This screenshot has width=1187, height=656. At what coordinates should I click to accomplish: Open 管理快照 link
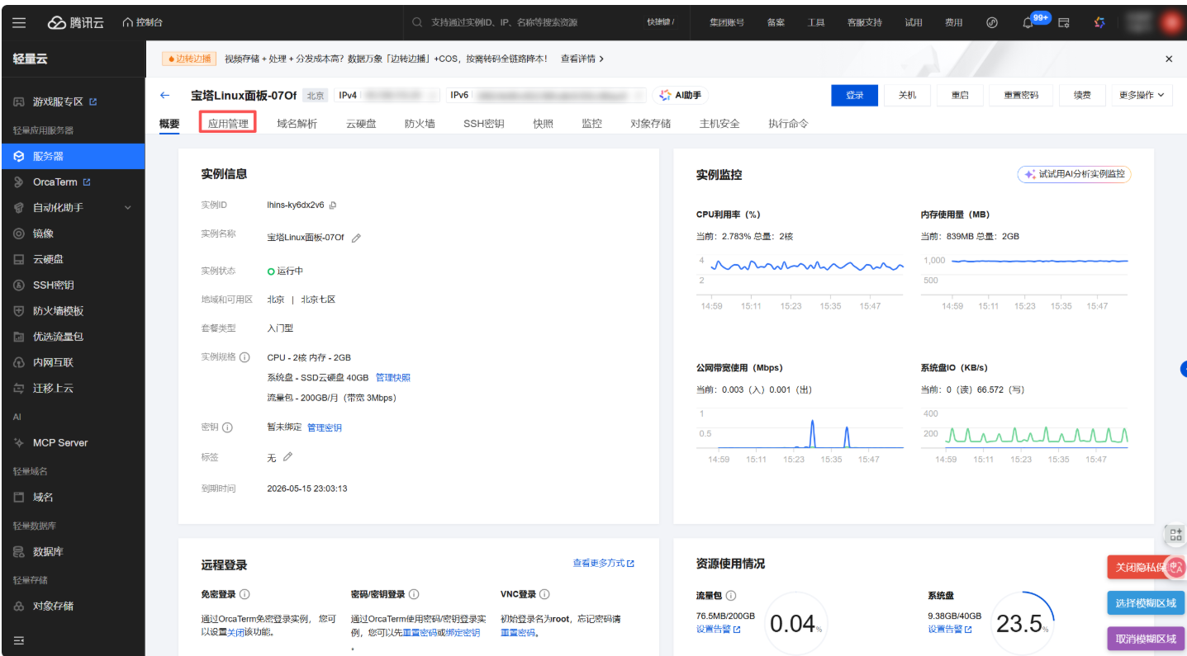[x=392, y=378]
